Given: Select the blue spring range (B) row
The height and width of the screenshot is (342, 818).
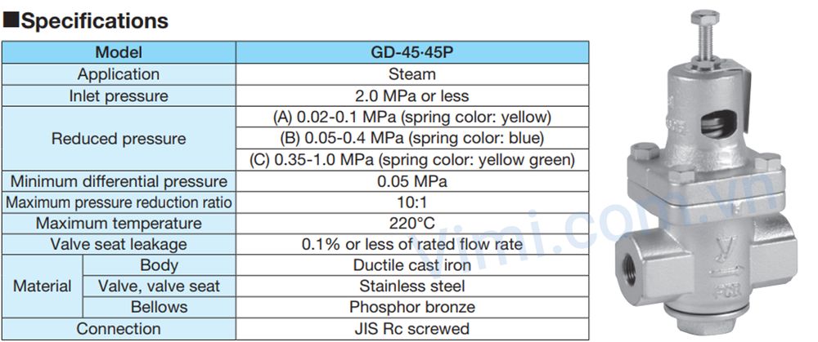Looking at the screenshot, I should [x=411, y=138].
